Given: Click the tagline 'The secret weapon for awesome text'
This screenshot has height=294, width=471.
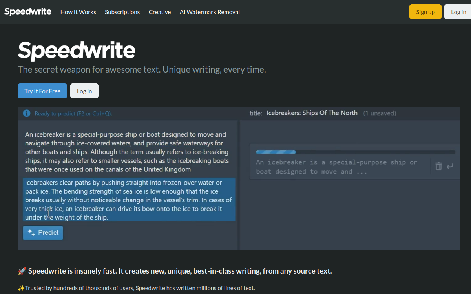Looking at the screenshot, I should (x=142, y=70).
